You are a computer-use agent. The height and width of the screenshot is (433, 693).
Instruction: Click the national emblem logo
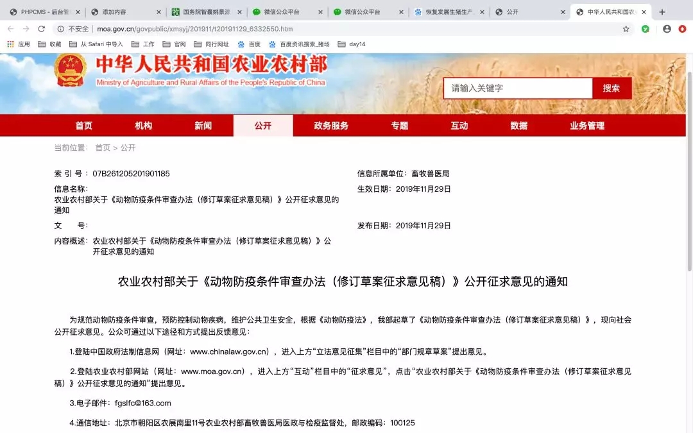(71, 70)
